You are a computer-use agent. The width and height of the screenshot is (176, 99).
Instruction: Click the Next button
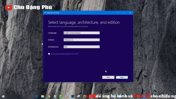tap(122, 77)
